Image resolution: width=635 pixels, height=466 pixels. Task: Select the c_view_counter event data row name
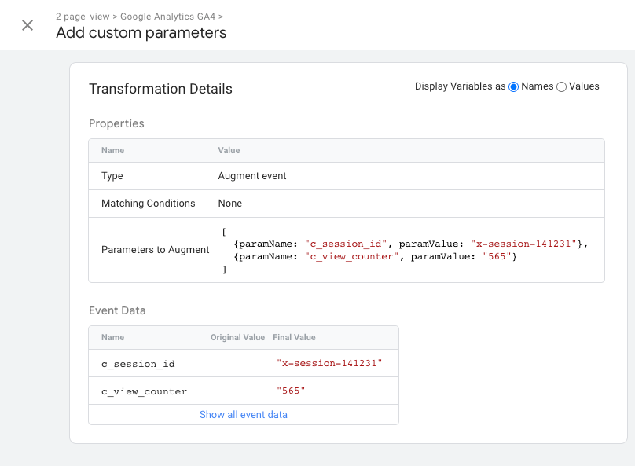pyautogui.click(x=145, y=391)
